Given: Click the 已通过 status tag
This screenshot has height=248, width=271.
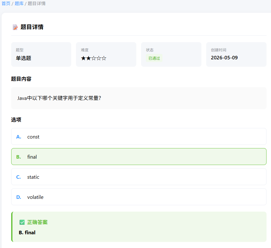Looking at the screenshot, I should pyautogui.click(x=154, y=58).
